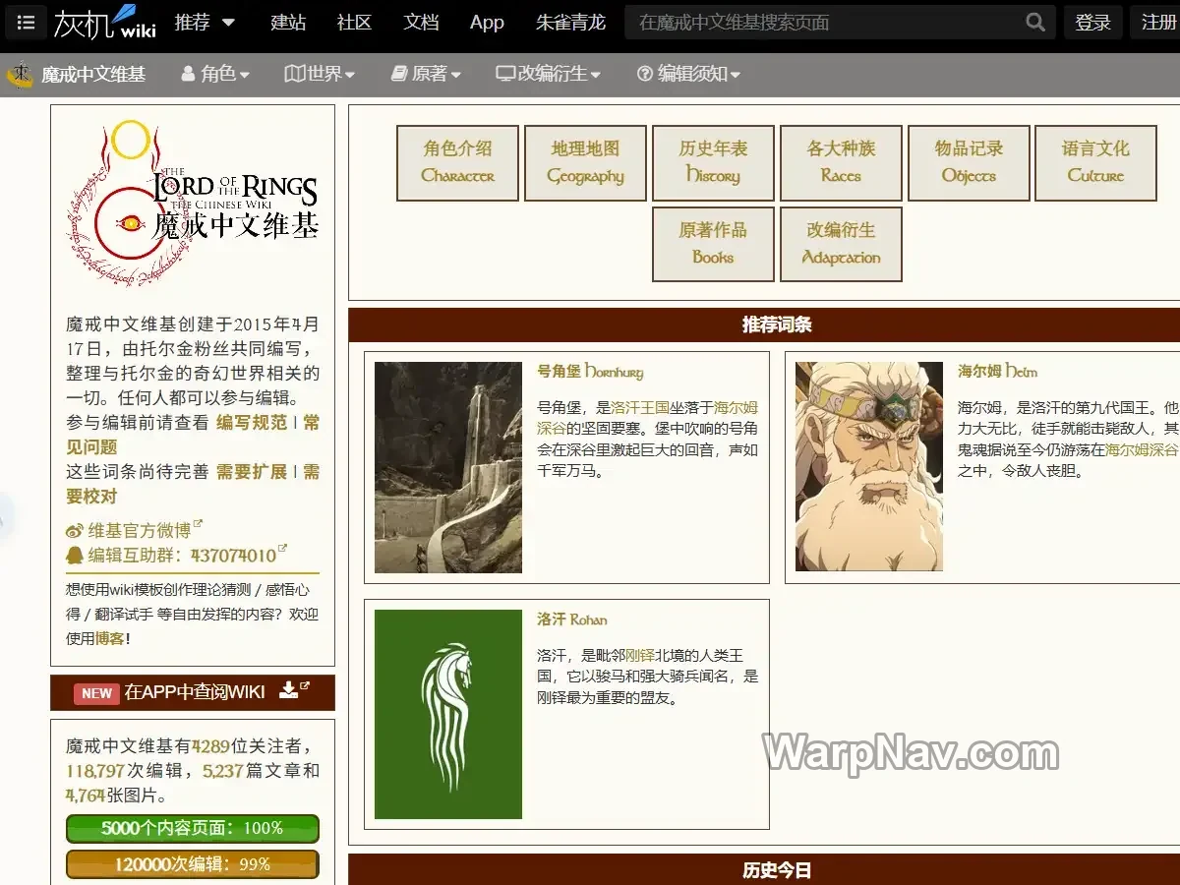
Task: Open App in the top navigation
Action: coord(487,22)
